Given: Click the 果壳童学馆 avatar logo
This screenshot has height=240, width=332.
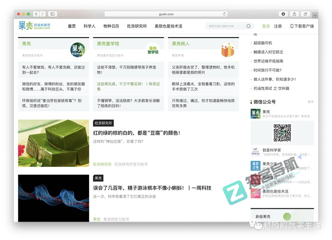Looking at the screenshot, I should [x=153, y=50].
